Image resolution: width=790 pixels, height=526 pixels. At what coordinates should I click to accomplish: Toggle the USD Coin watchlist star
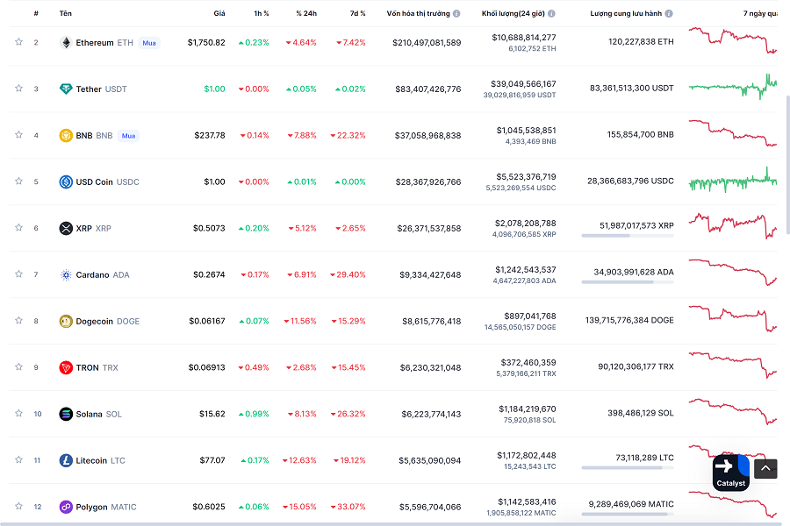(18, 181)
